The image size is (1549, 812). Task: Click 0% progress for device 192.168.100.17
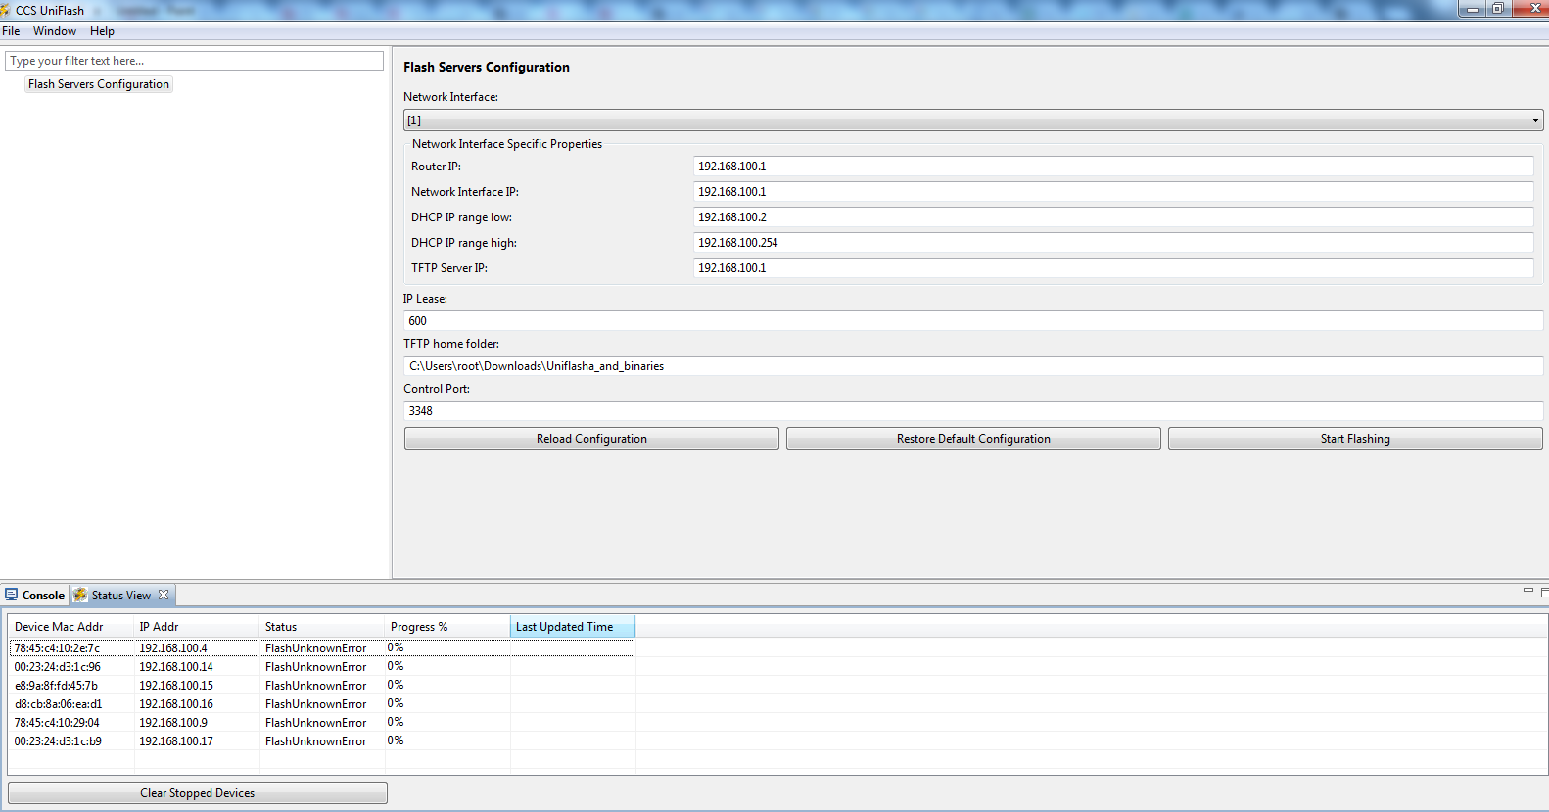coord(396,740)
